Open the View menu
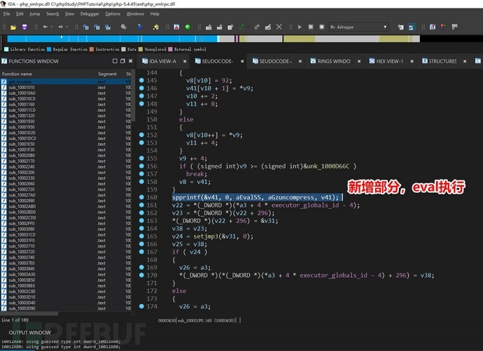This screenshot has height=351, width=483. [69, 14]
